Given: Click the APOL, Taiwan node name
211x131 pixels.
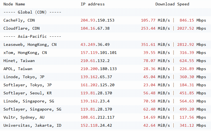Looking at the screenshot, I should (x=18, y=69).
